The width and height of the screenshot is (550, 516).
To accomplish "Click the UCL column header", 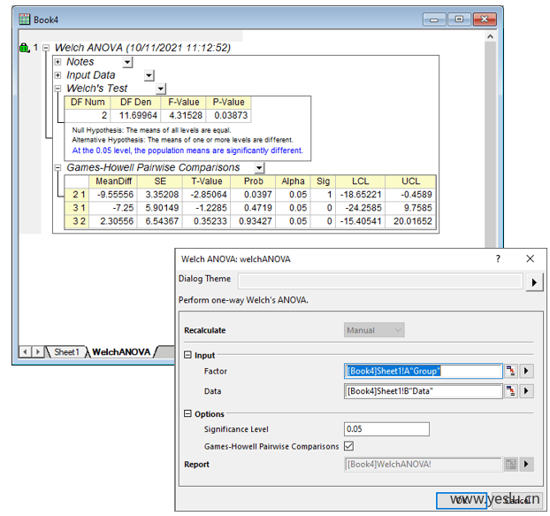I will point(410,181).
